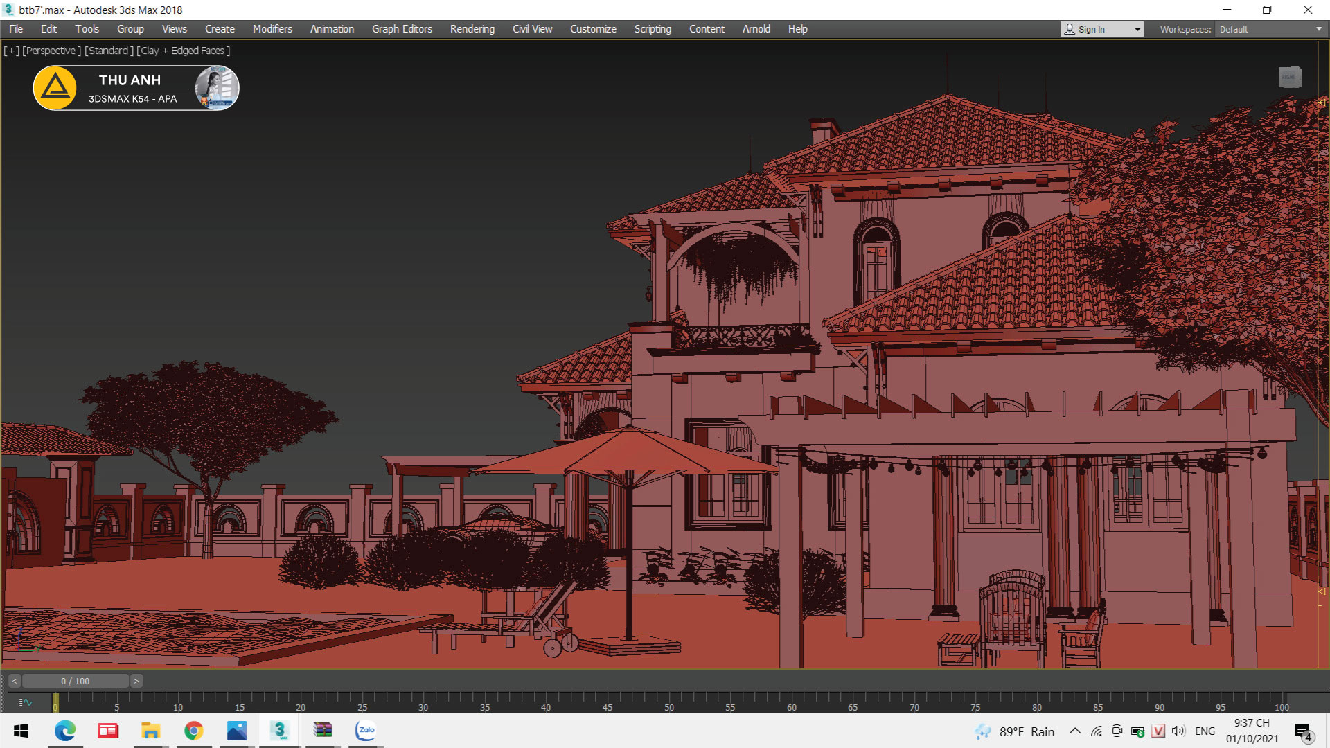Click the Microsoft Edge taskbar icon
1330x748 pixels.
(x=65, y=730)
